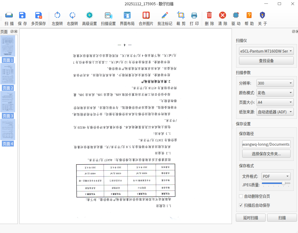Close the 页面 panel
Image resolution: width=298 pixels, height=233 pixels.
(16, 32)
